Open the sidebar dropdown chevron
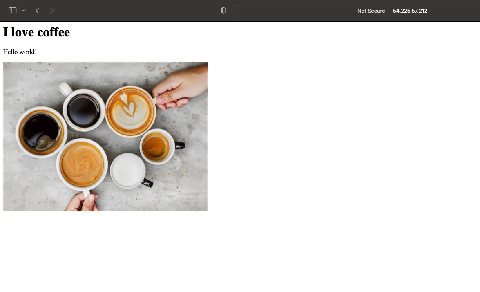Screen dimensions: 480x292 pyautogui.click(x=24, y=11)
